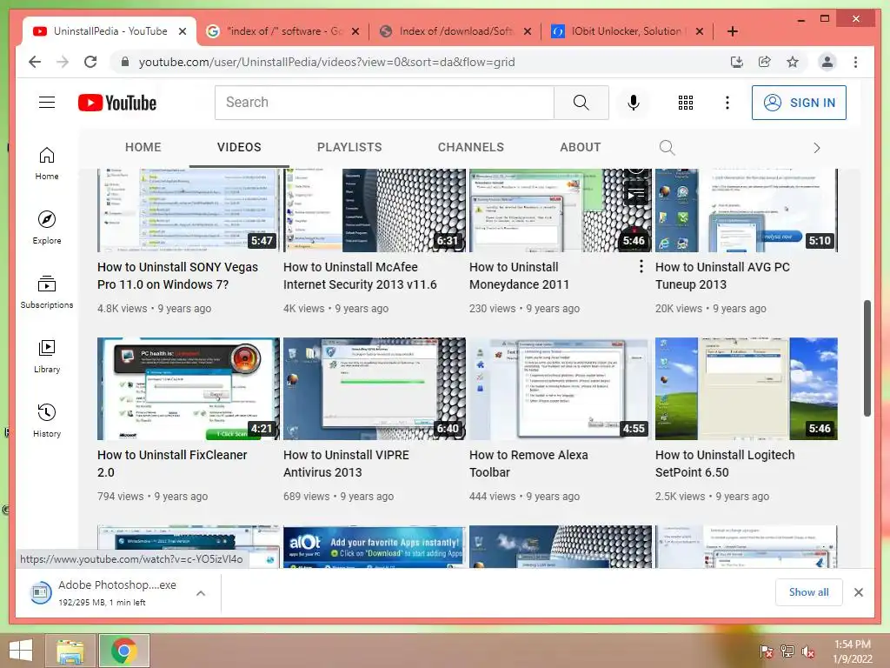Open How to Uninstall AVG PC Tuneup

pos(722,276)
